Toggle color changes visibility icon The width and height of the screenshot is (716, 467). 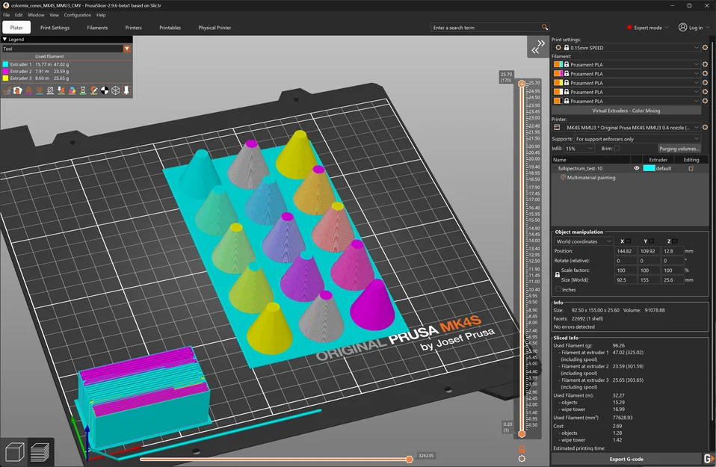click(72, 90)
